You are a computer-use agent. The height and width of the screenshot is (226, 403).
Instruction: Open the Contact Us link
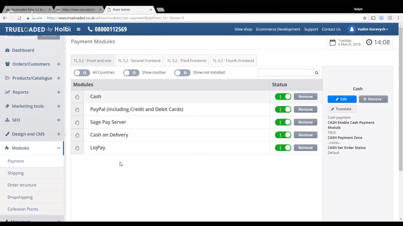(331, 29)
